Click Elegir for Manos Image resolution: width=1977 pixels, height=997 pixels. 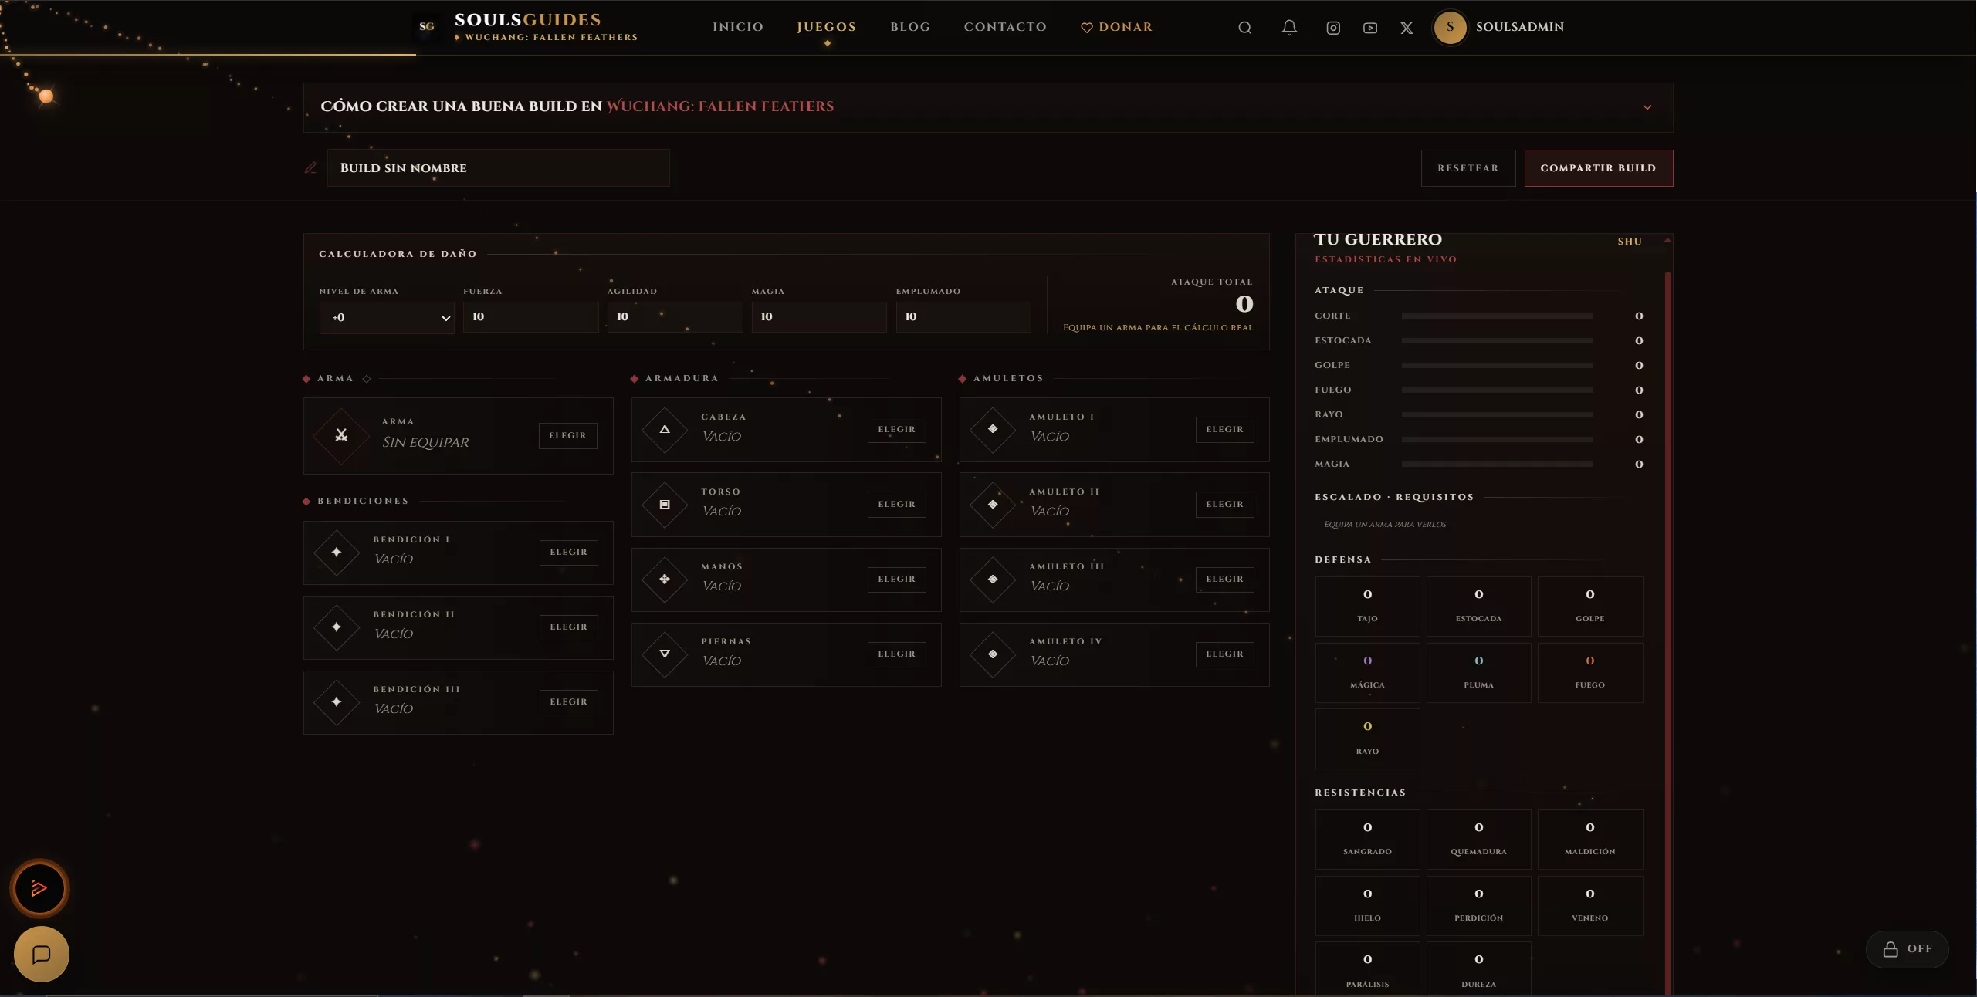point(896,580)
